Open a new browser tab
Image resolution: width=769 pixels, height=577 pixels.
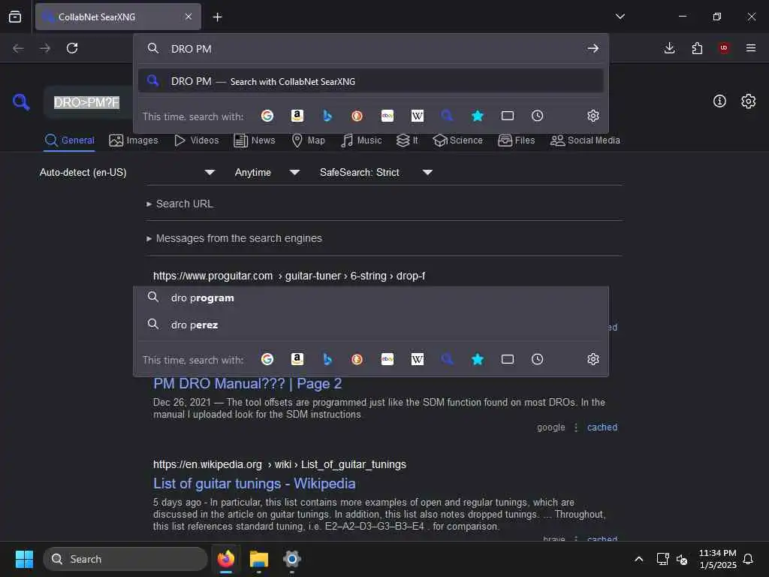217,17
